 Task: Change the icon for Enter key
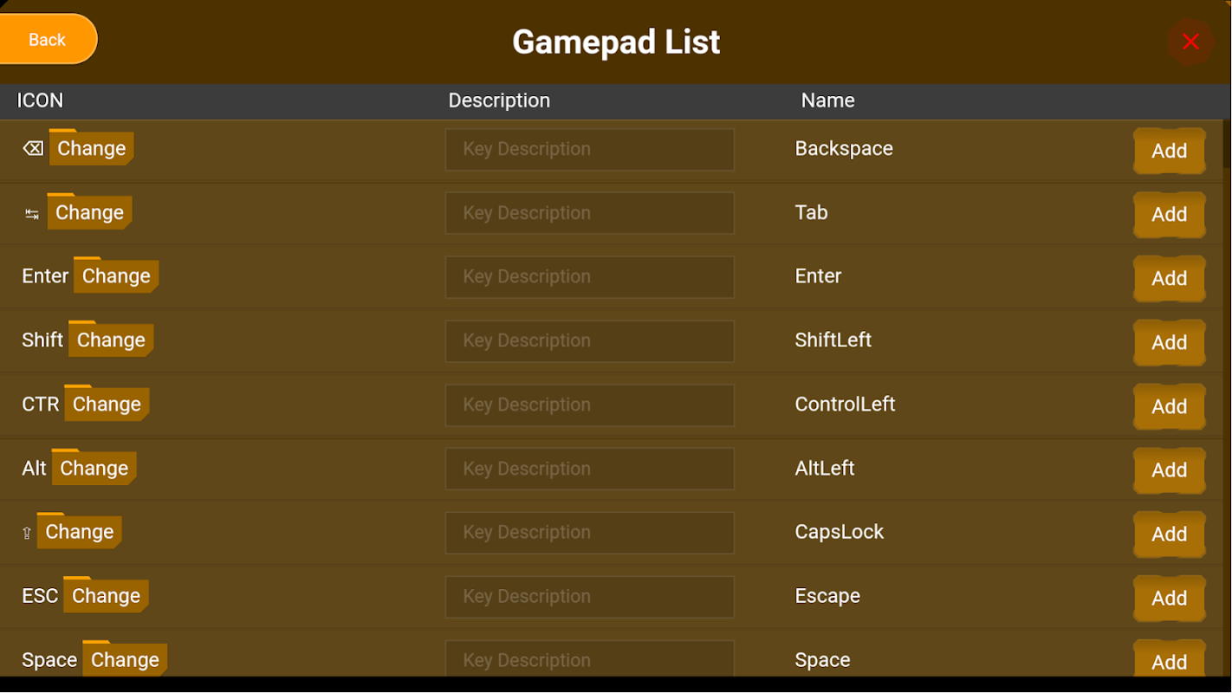[x=116, y=275]
